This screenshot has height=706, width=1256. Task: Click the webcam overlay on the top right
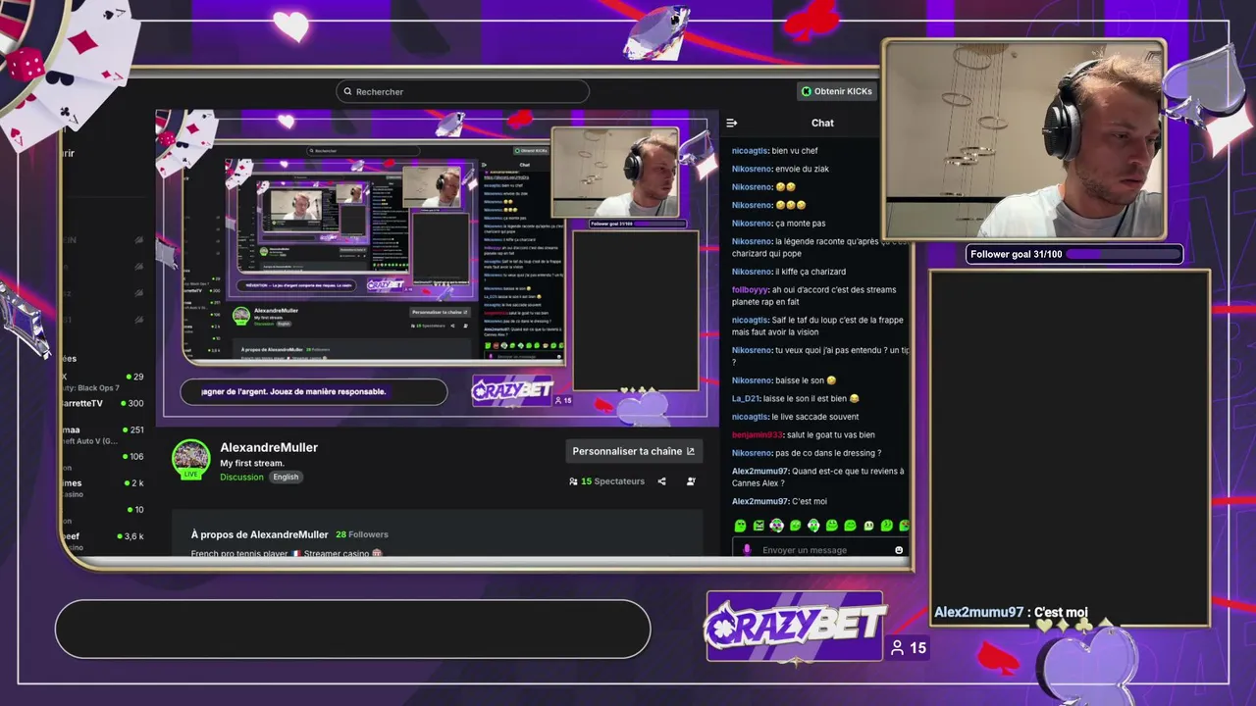click(x=1023, y=139)
